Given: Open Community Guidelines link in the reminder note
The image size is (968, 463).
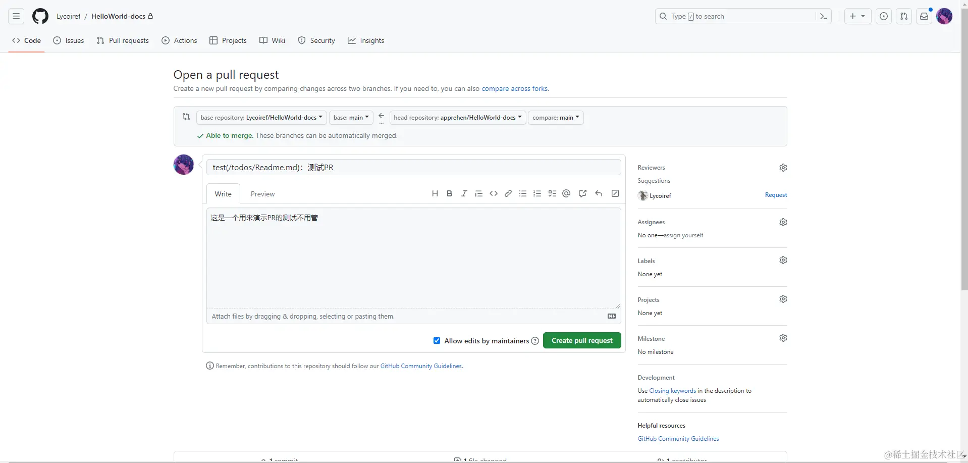Looking at the screenshot, I should [421, 366].
